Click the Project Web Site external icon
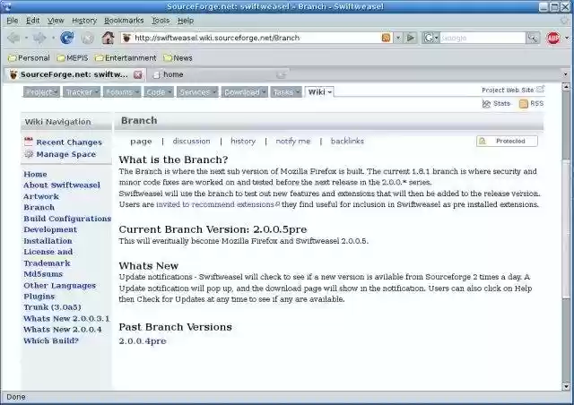This screenshot has height=405, width=574. (540, 89)
